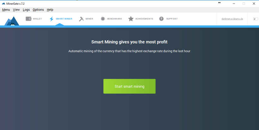Open the Menu menu
The width and height of the screenshot is (259, 130).
tap(6, 10)
